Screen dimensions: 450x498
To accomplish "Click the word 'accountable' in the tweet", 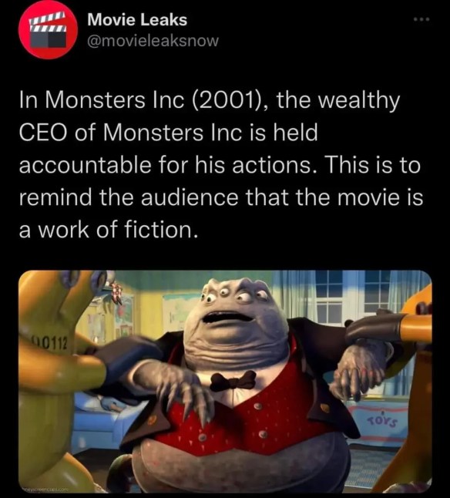I will [x=85, y=165].
